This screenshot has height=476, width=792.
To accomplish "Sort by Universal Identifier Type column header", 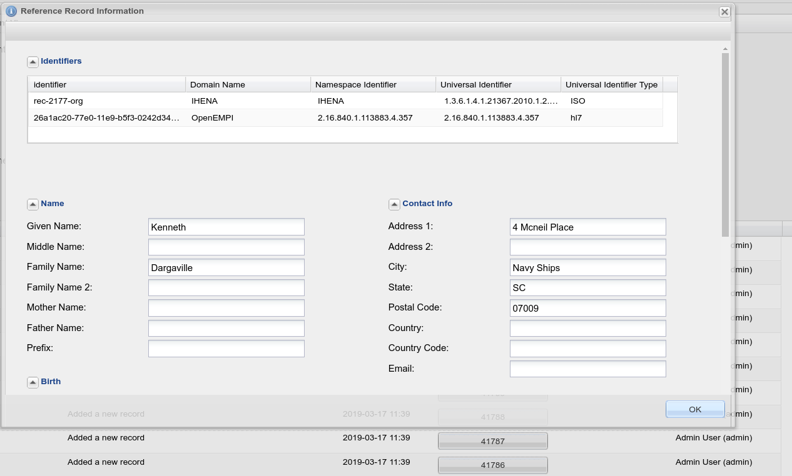I will pos(612,84).
